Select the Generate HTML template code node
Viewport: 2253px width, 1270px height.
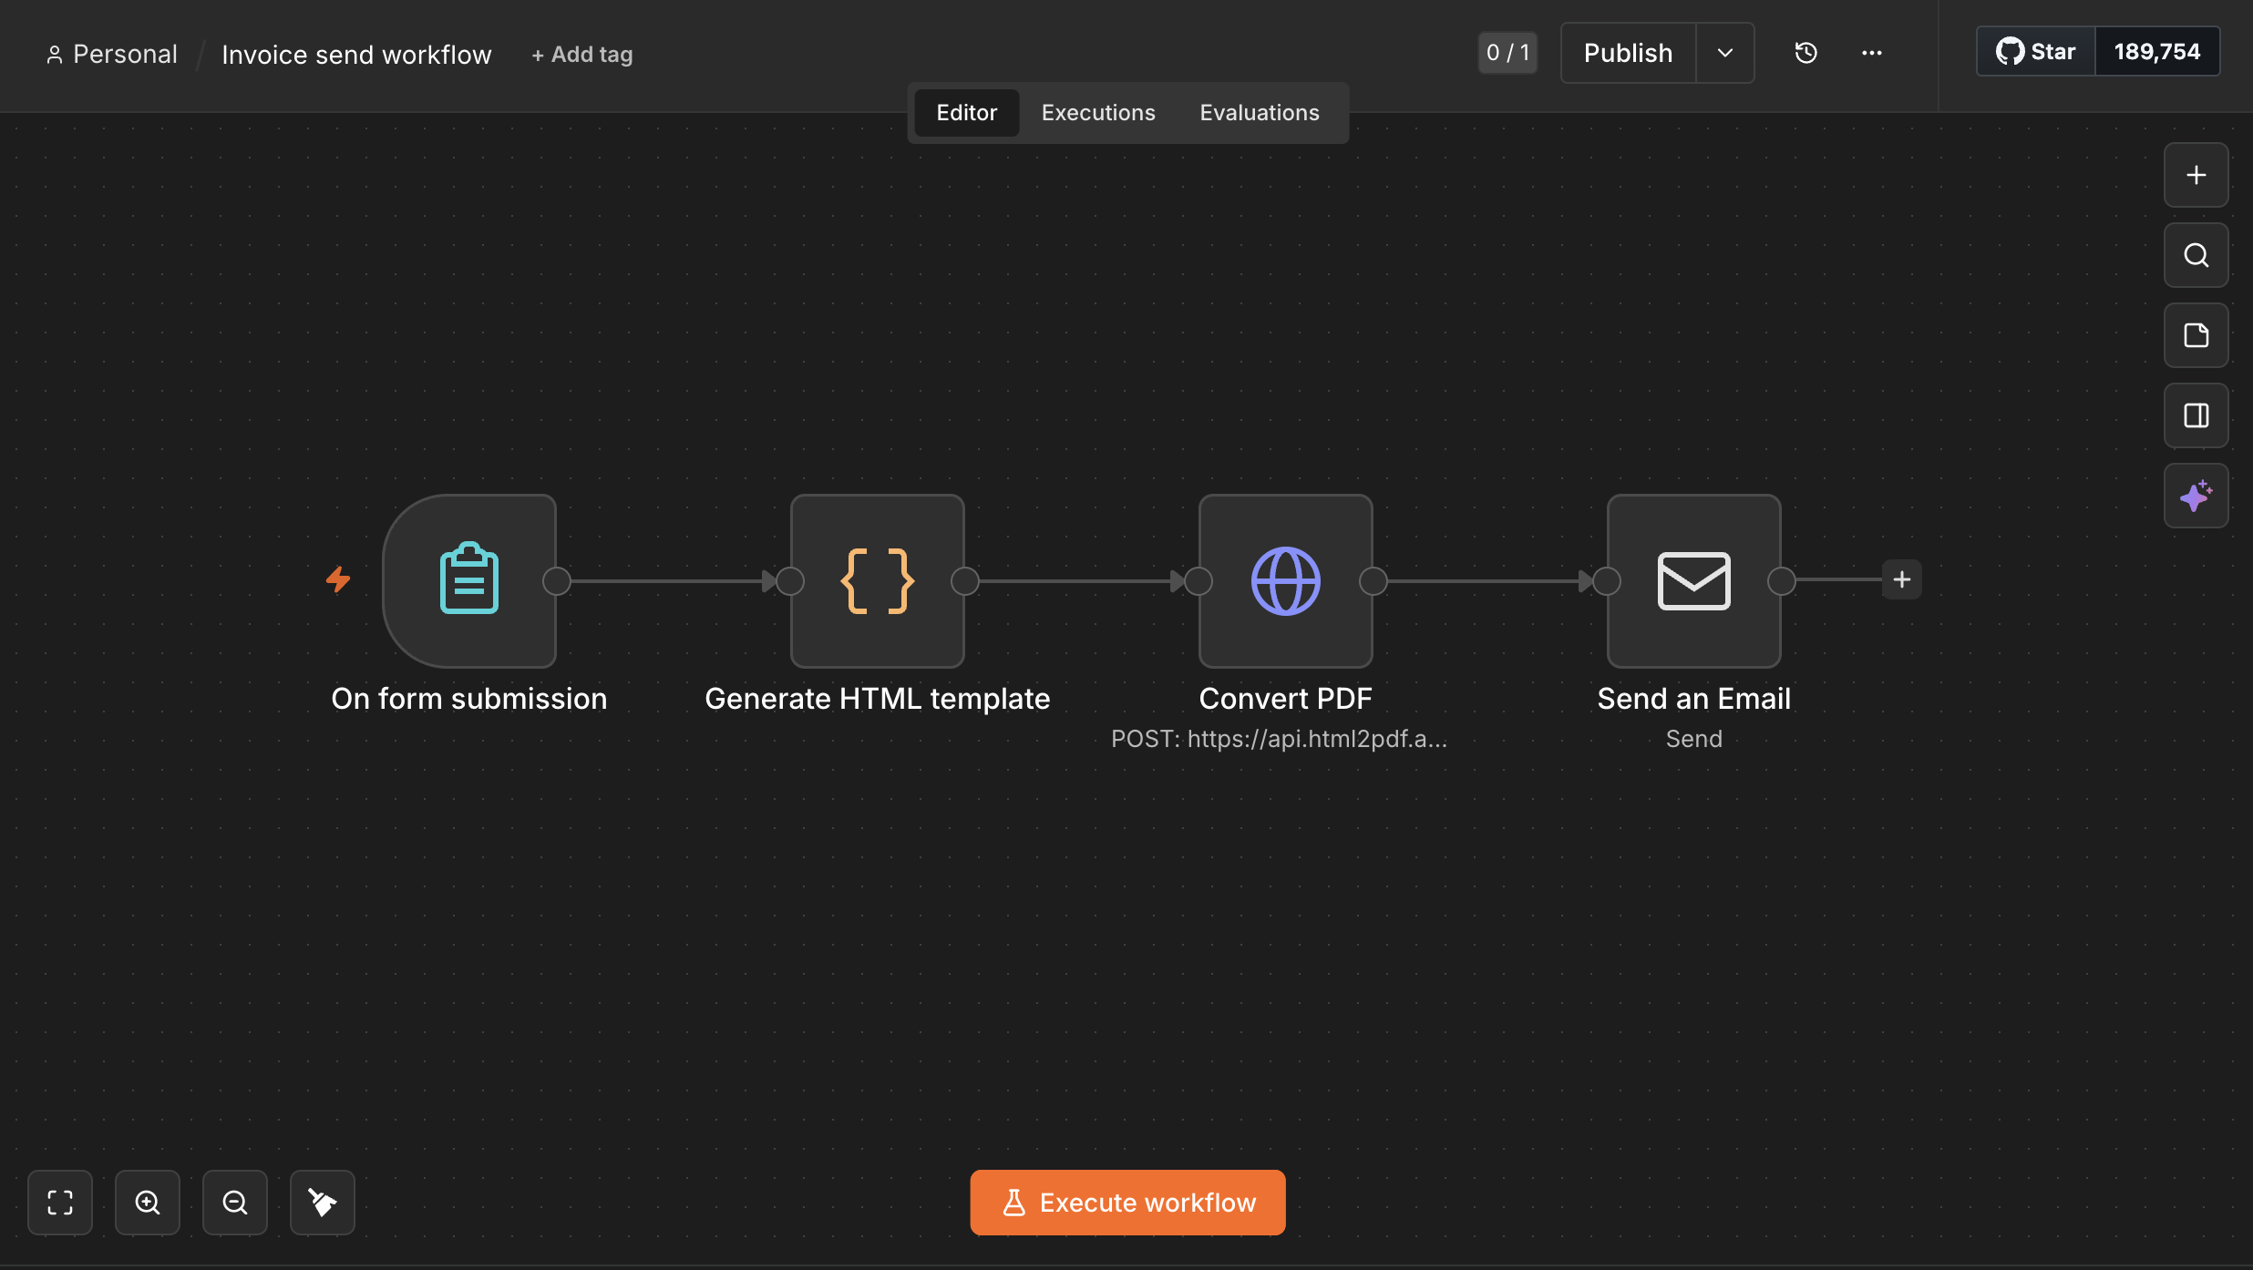point(877,580)
